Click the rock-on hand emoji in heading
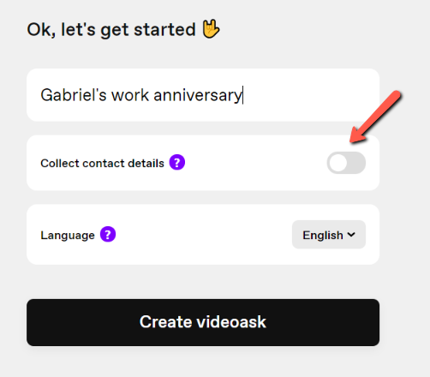 [x=211, y=29]
